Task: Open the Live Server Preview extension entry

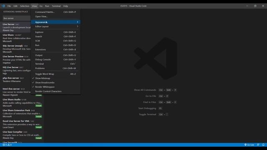Action: point(15,60)
